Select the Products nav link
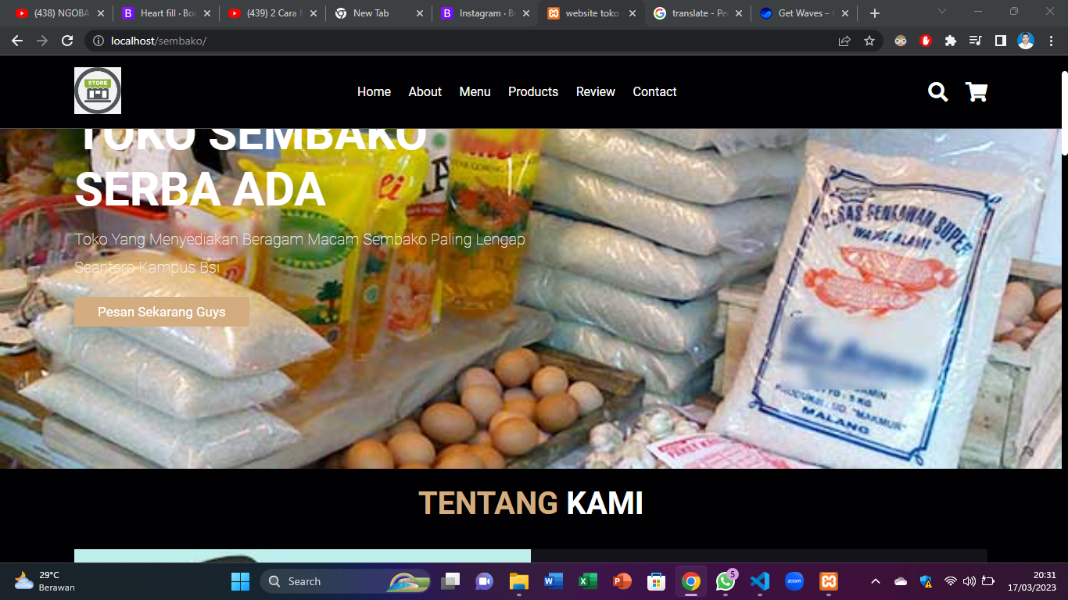 pyautogui.click(x=533, y=91)
